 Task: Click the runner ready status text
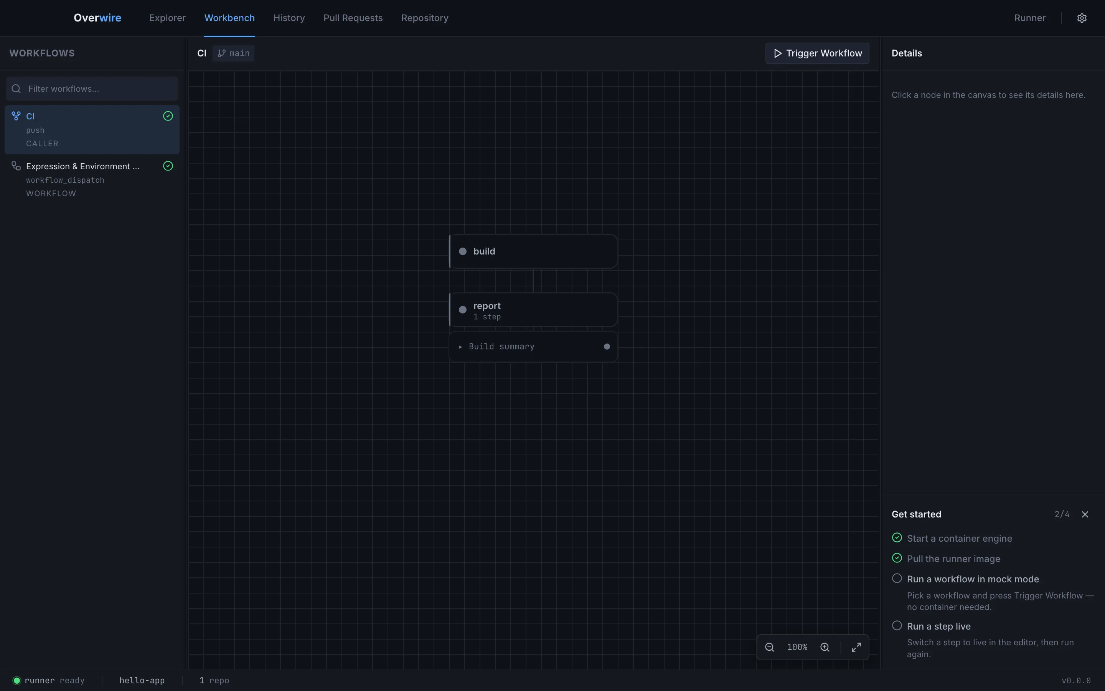point(54,681)
